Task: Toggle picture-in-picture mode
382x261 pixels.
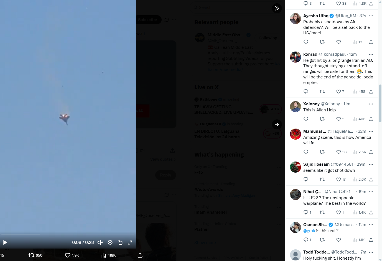Action: 120,242
